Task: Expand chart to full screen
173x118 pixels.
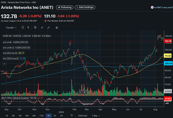Action: [x=48, y=28]
